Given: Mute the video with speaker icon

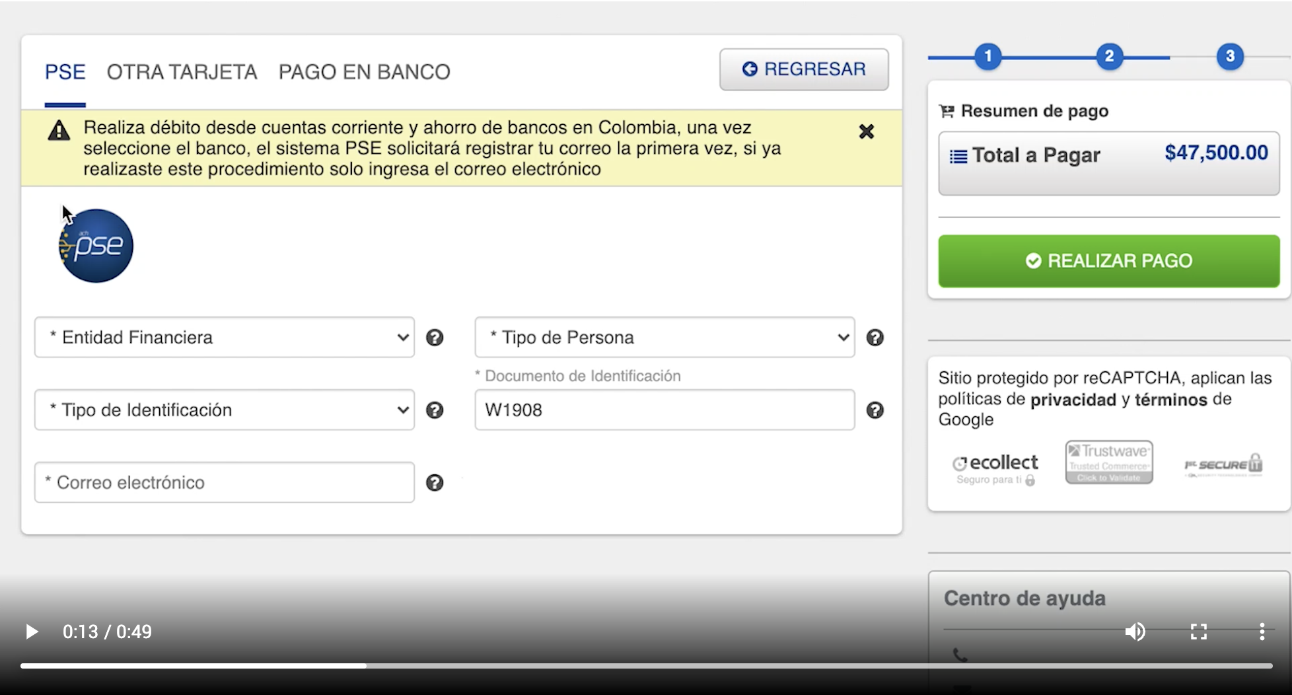Looking at the screenshot, I should (x=1135, y=632).
